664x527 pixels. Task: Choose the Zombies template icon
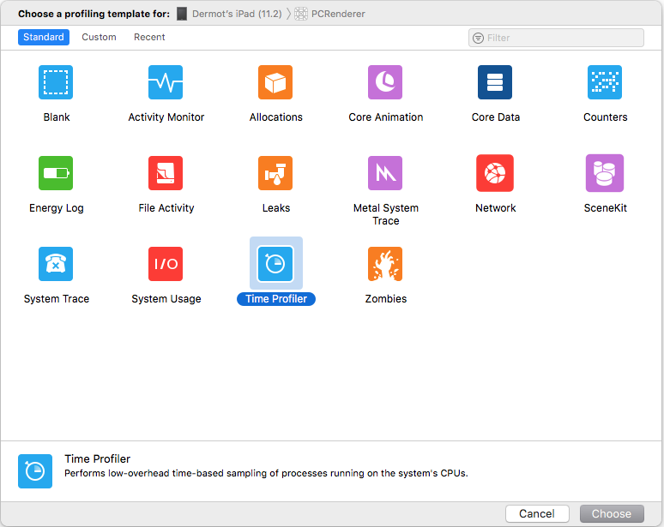(x=385, y=264)
